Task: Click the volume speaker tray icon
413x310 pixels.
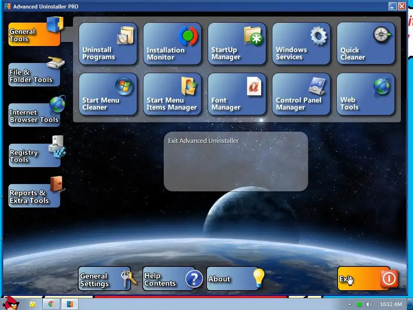Action: point(369,304)
